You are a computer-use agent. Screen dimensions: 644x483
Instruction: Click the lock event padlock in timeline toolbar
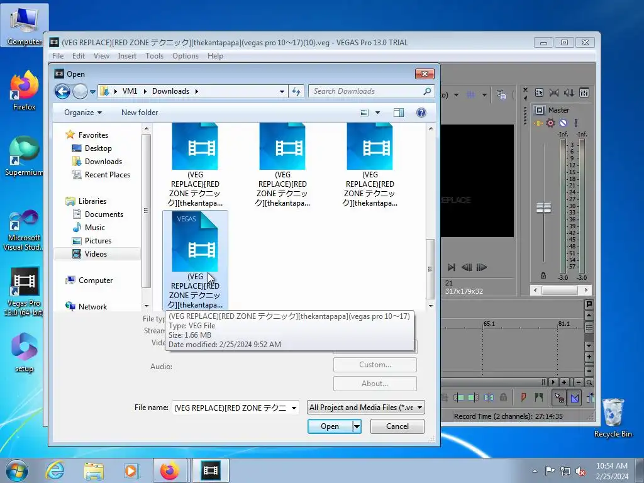pos(503,397)
